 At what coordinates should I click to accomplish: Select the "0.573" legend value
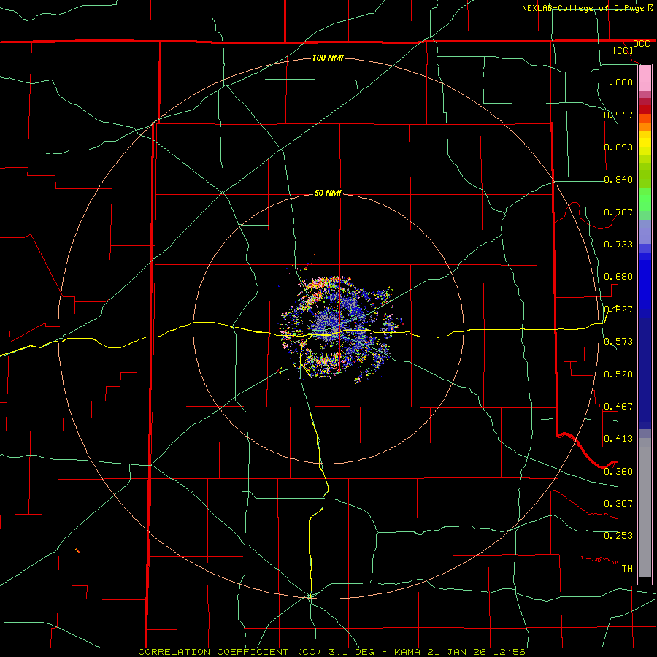[x=618, y=342]
